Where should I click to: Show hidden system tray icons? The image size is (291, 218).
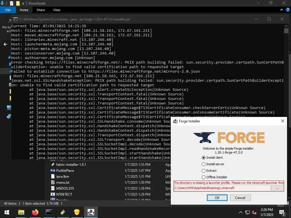(240, 212)
